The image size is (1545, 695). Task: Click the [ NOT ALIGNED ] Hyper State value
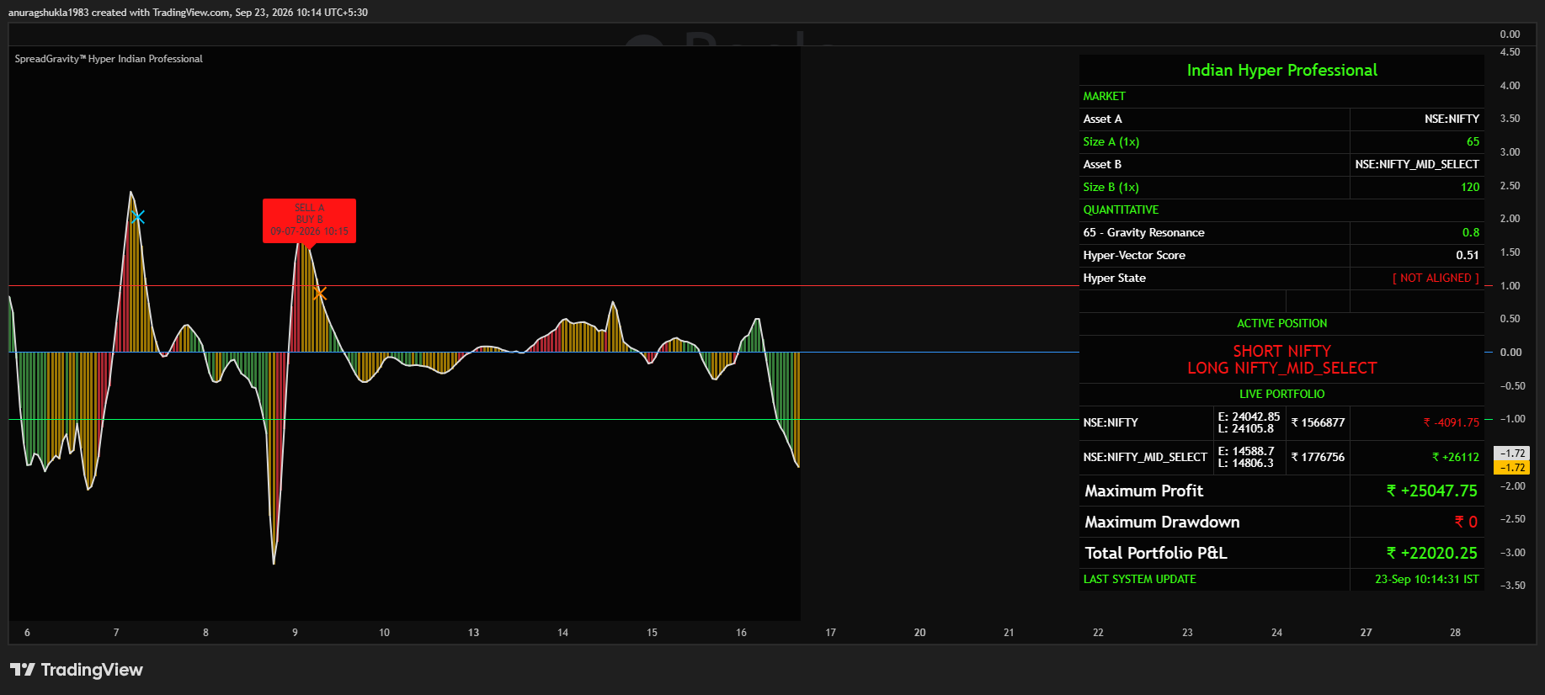1436,279
